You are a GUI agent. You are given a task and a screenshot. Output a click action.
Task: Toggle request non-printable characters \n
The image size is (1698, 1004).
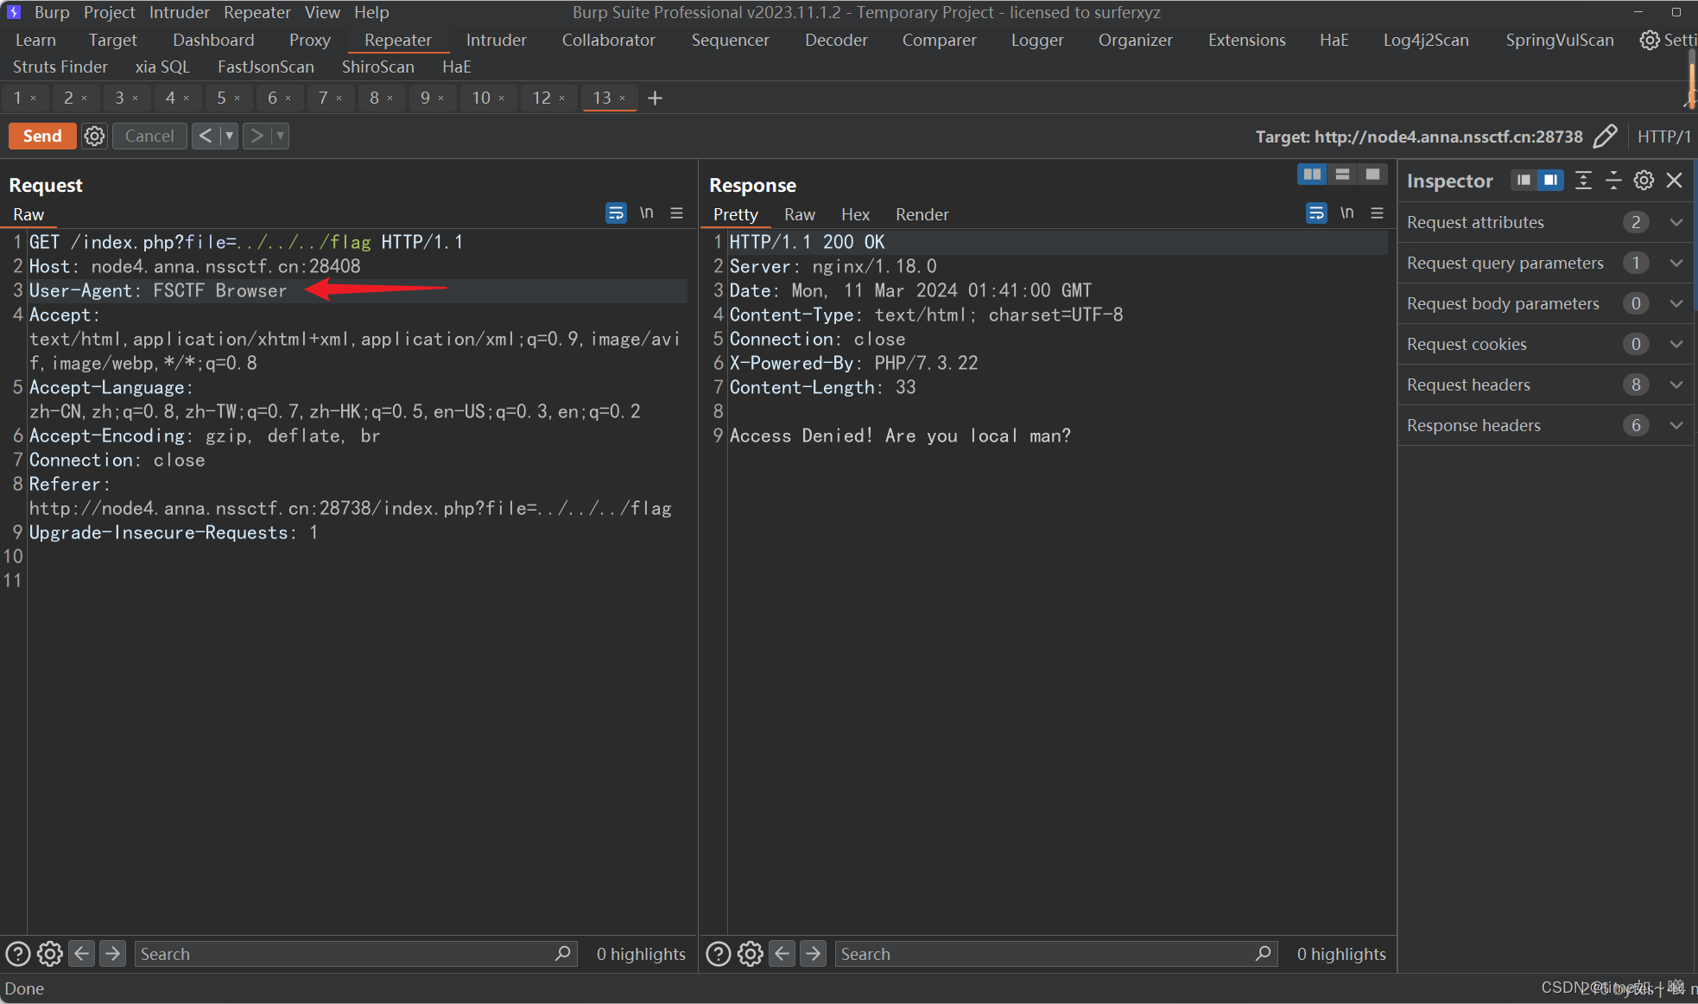[646, 213]
